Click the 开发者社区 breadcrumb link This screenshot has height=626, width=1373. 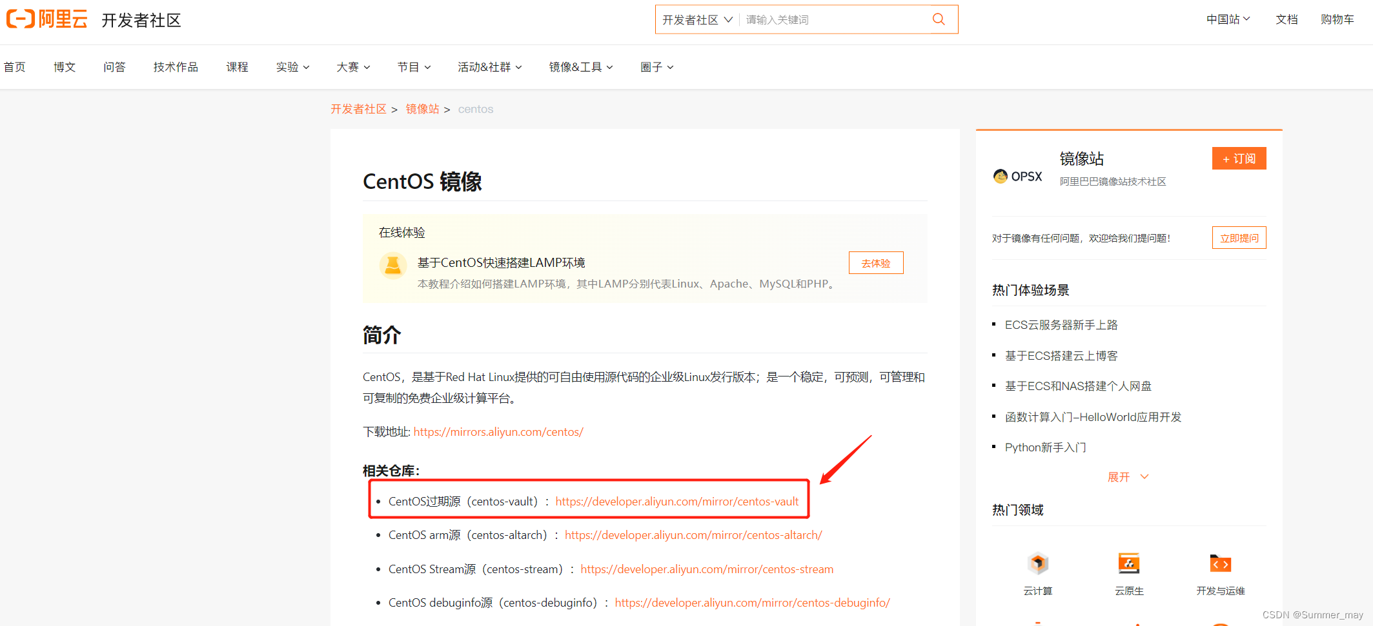click(x=358, y=109)
